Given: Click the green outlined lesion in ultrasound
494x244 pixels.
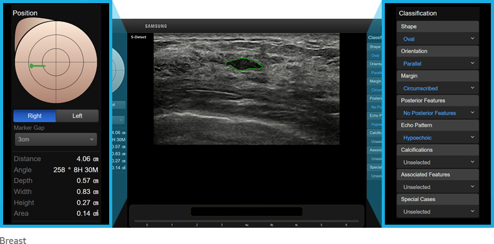Looking at the screenshot, I should (244, 64).
